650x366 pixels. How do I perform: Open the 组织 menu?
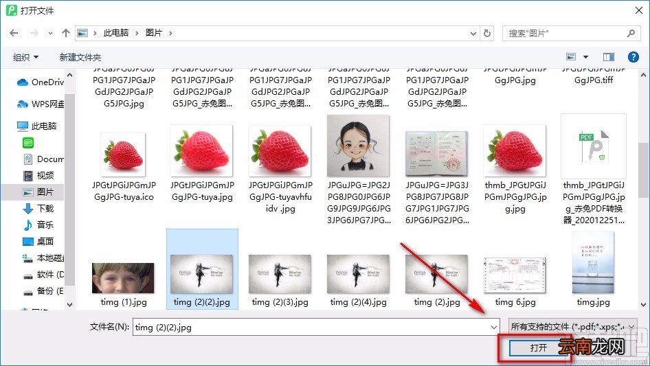coord(25,57)
